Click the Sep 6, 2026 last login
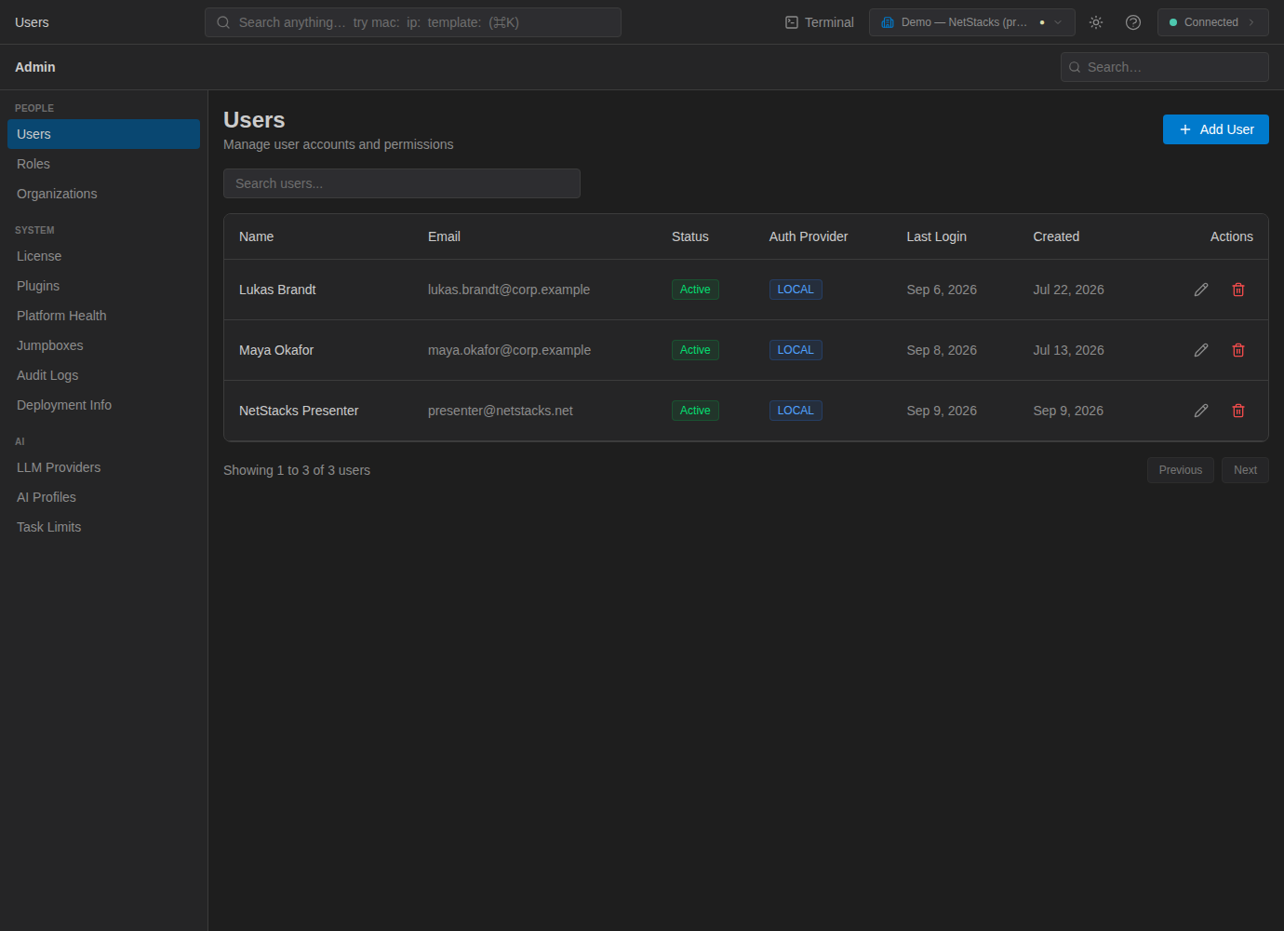1284x931 pixels. coord(942,290)
